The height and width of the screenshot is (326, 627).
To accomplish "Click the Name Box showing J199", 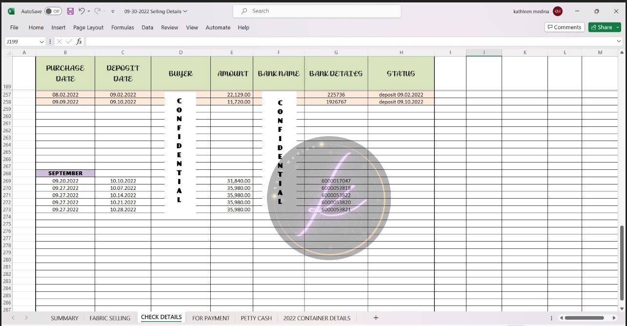I will pos(21,41).
